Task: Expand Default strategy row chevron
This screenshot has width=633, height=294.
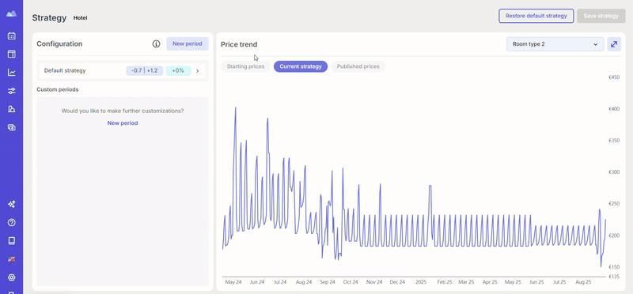Action: click(197, 70)
